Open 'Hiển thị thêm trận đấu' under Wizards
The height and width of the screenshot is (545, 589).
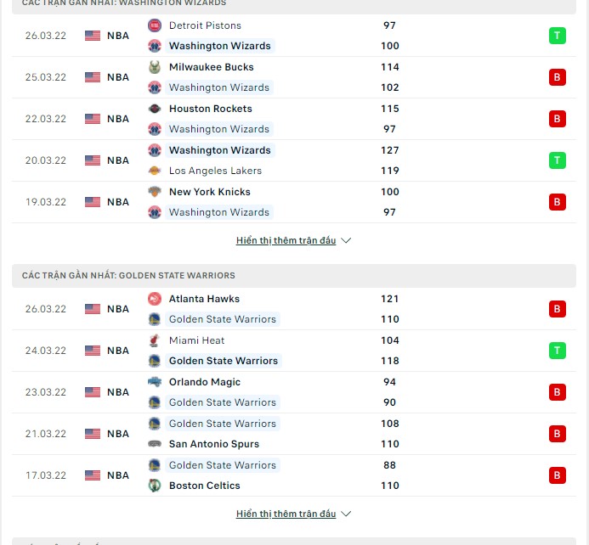click(286, 240)
